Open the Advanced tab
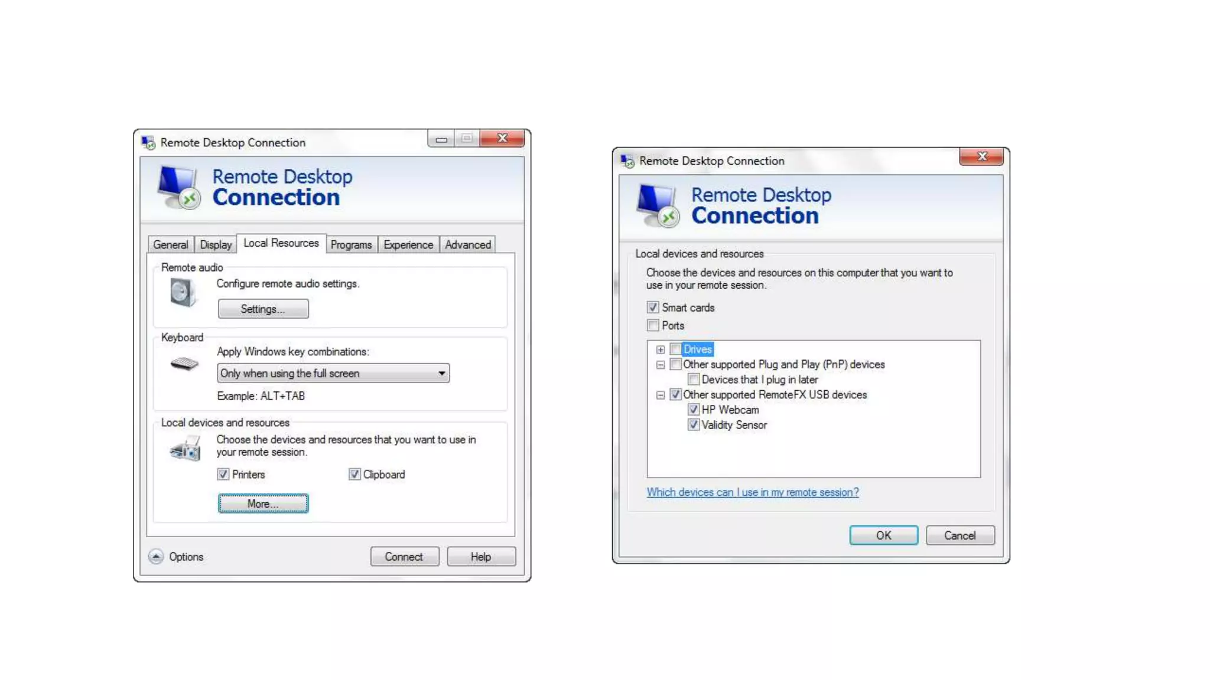 pos(468,244)
